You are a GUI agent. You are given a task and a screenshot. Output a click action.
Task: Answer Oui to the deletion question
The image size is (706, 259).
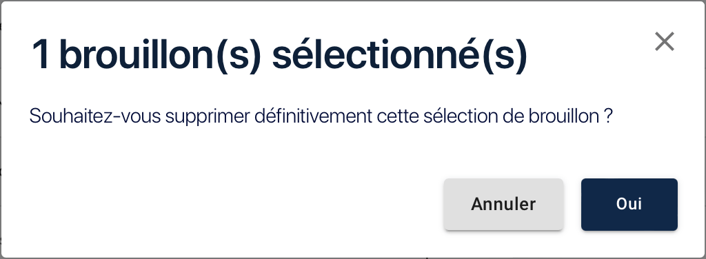coord(629,204)
